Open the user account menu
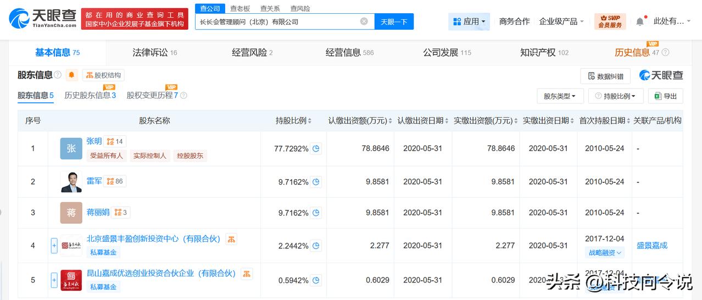 [672, 21]
